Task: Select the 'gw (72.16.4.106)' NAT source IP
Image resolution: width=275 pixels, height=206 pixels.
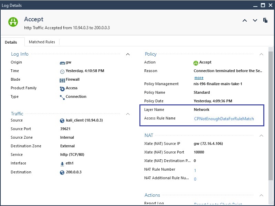Action: coord(208,144)
